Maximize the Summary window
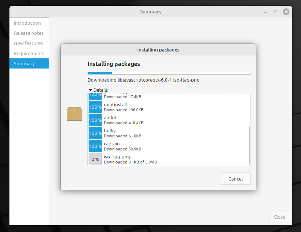This screenshot has height=232, width=301. pos(276,12)
